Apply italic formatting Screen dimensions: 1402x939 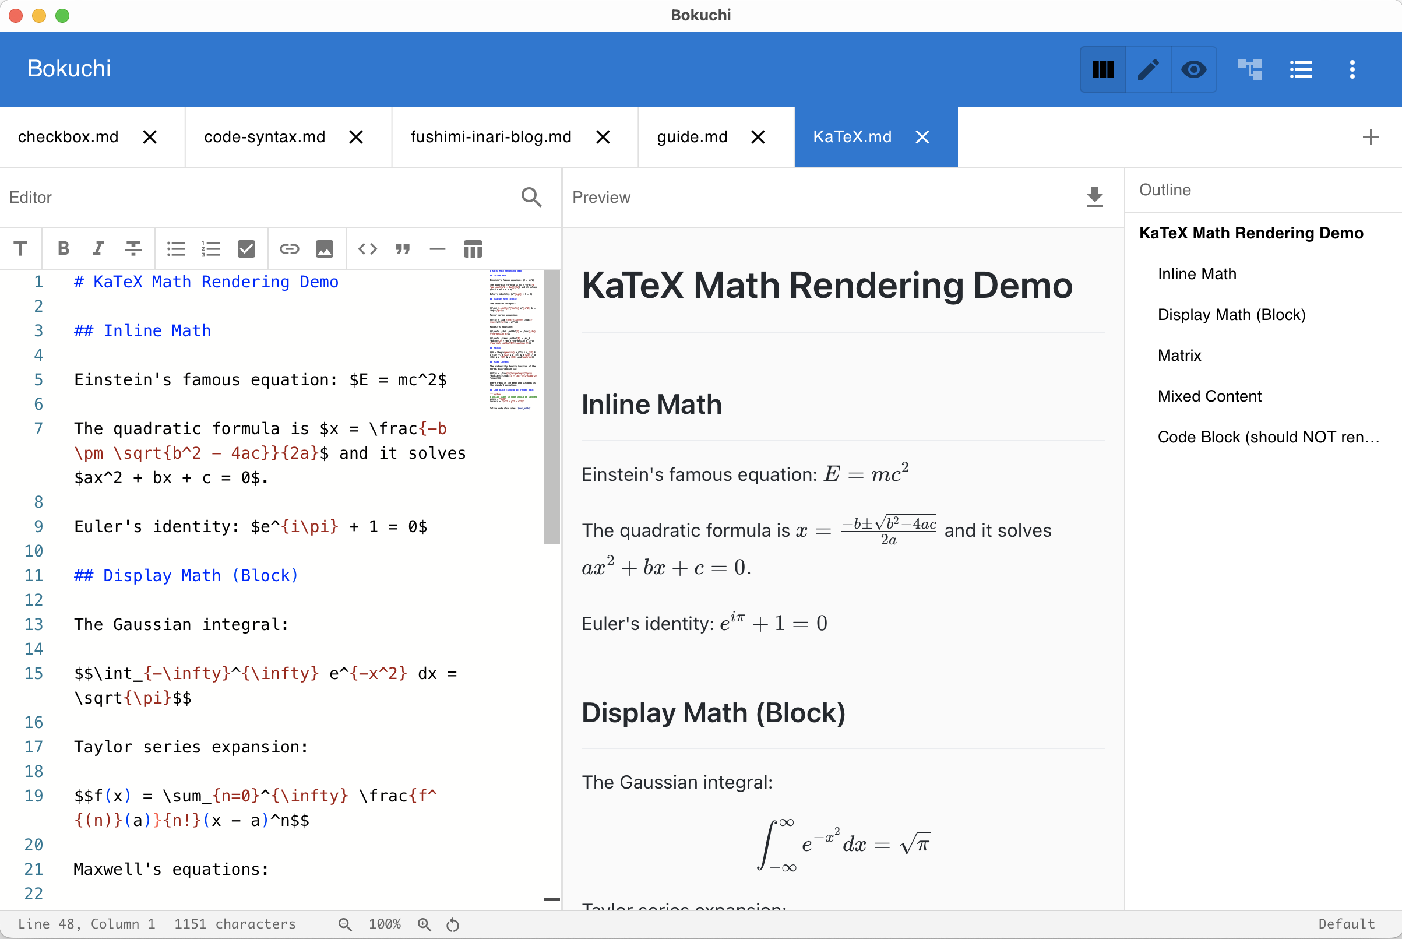(98, 248)
